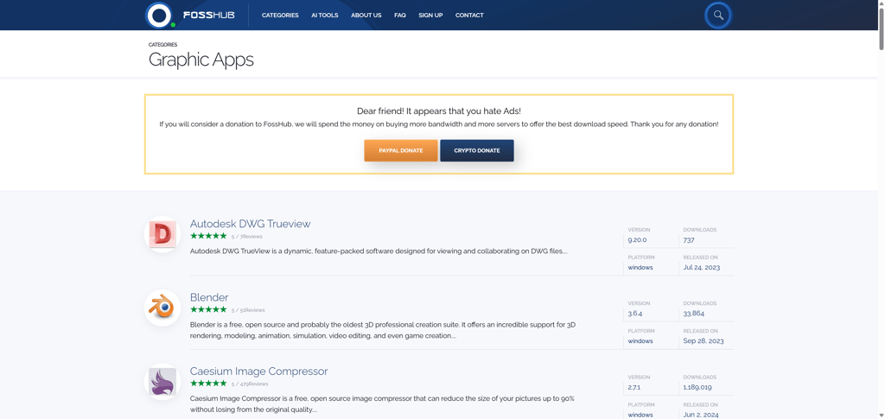
Task: Click the 5 / 7Reviews text
Action: pos(246,237)
